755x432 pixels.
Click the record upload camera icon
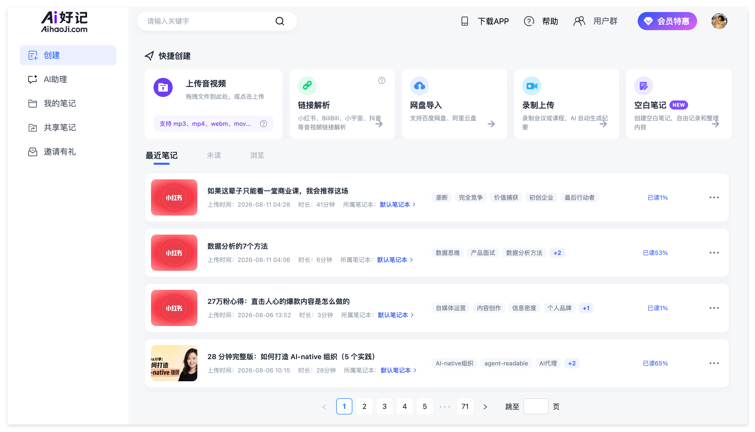click(532, 86)
